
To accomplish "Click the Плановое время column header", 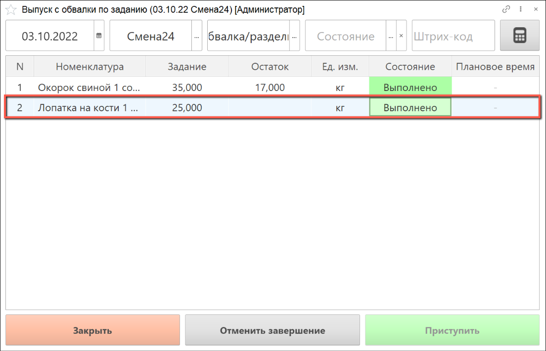I will (x=495, y=67).
